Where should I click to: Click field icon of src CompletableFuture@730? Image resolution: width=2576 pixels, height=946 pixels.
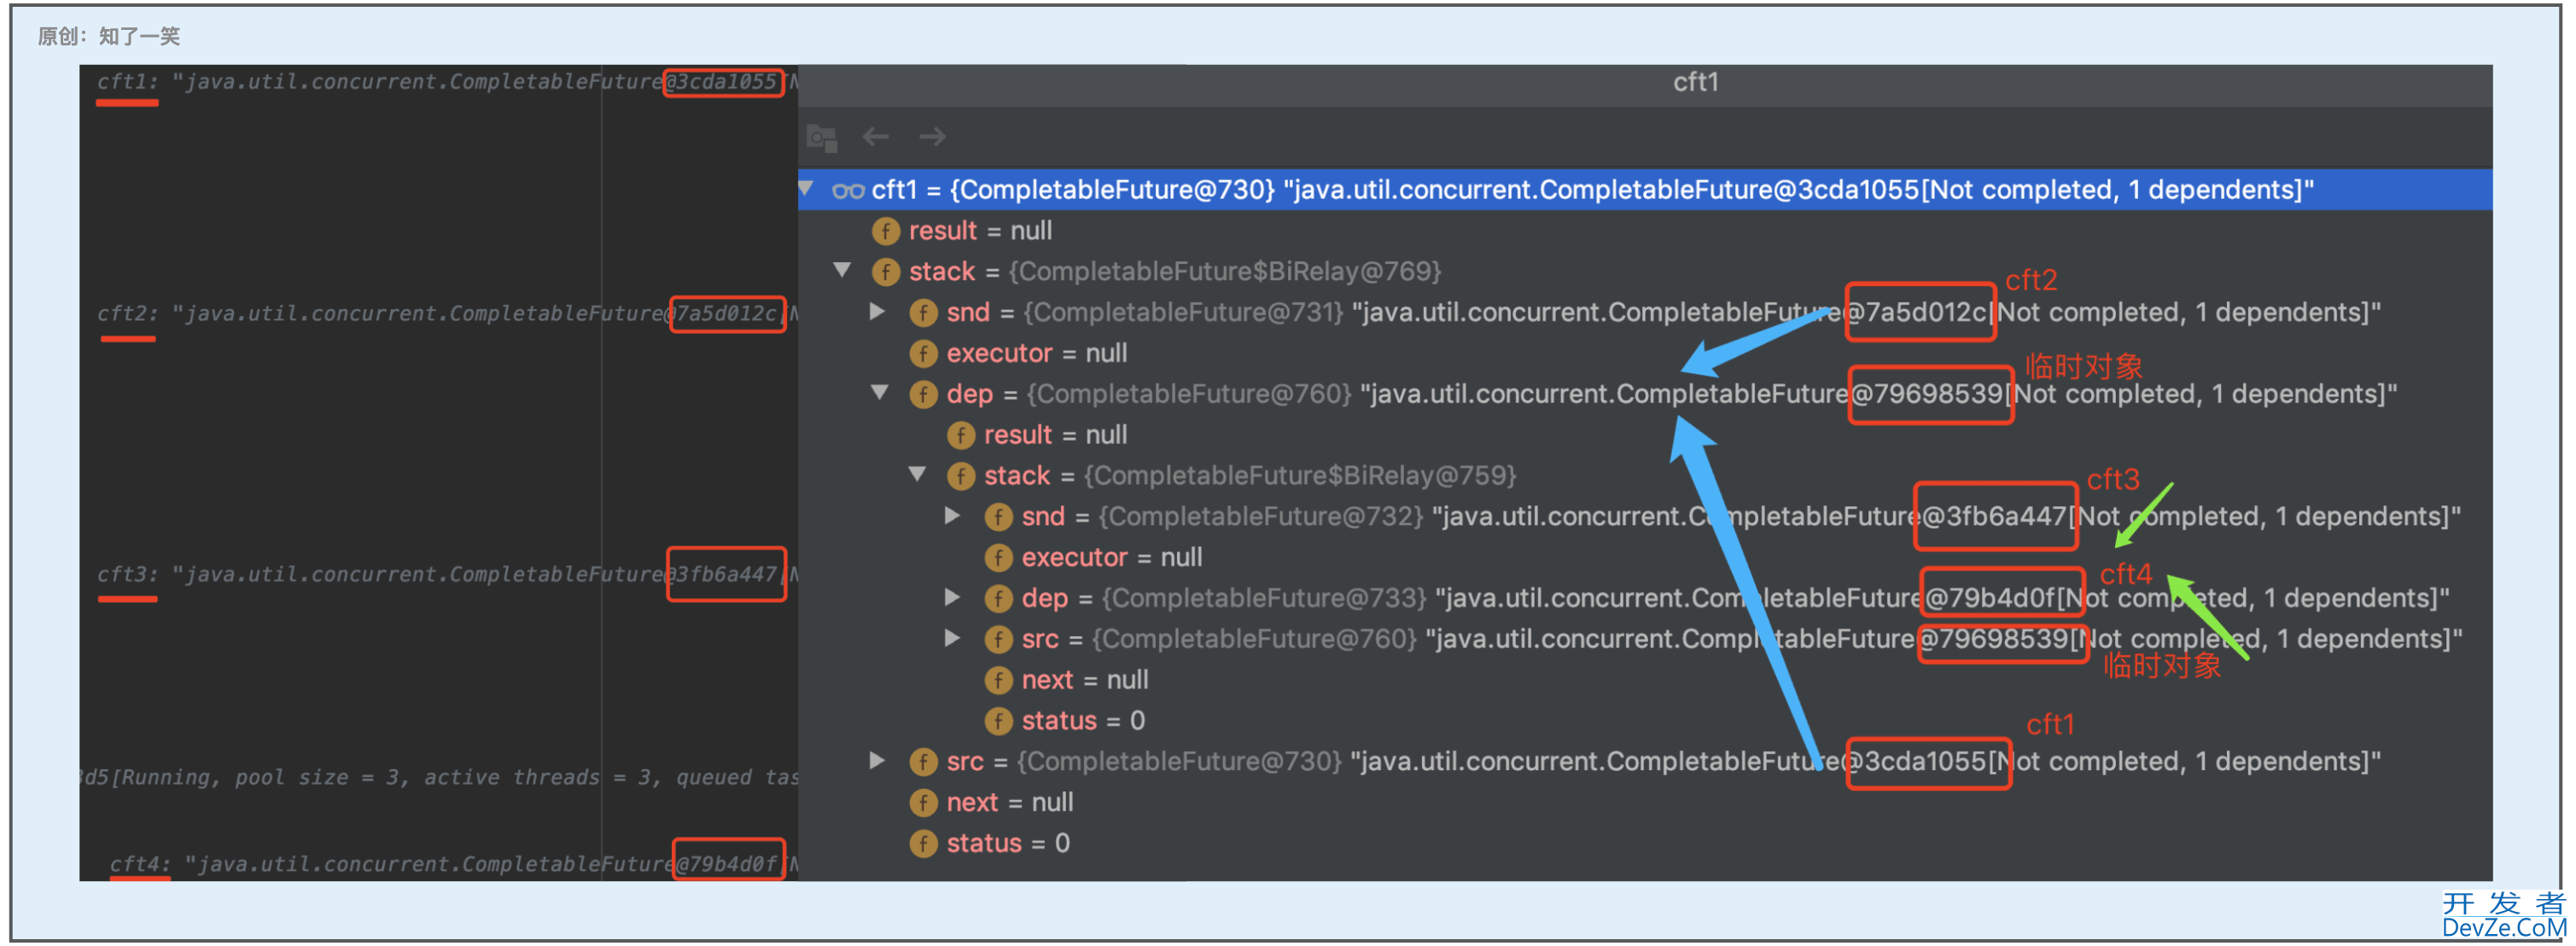923,762
